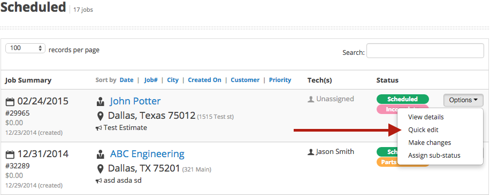Click address Dallas, TX 75201
Screen dimensions: 490x195
point(144,168)
